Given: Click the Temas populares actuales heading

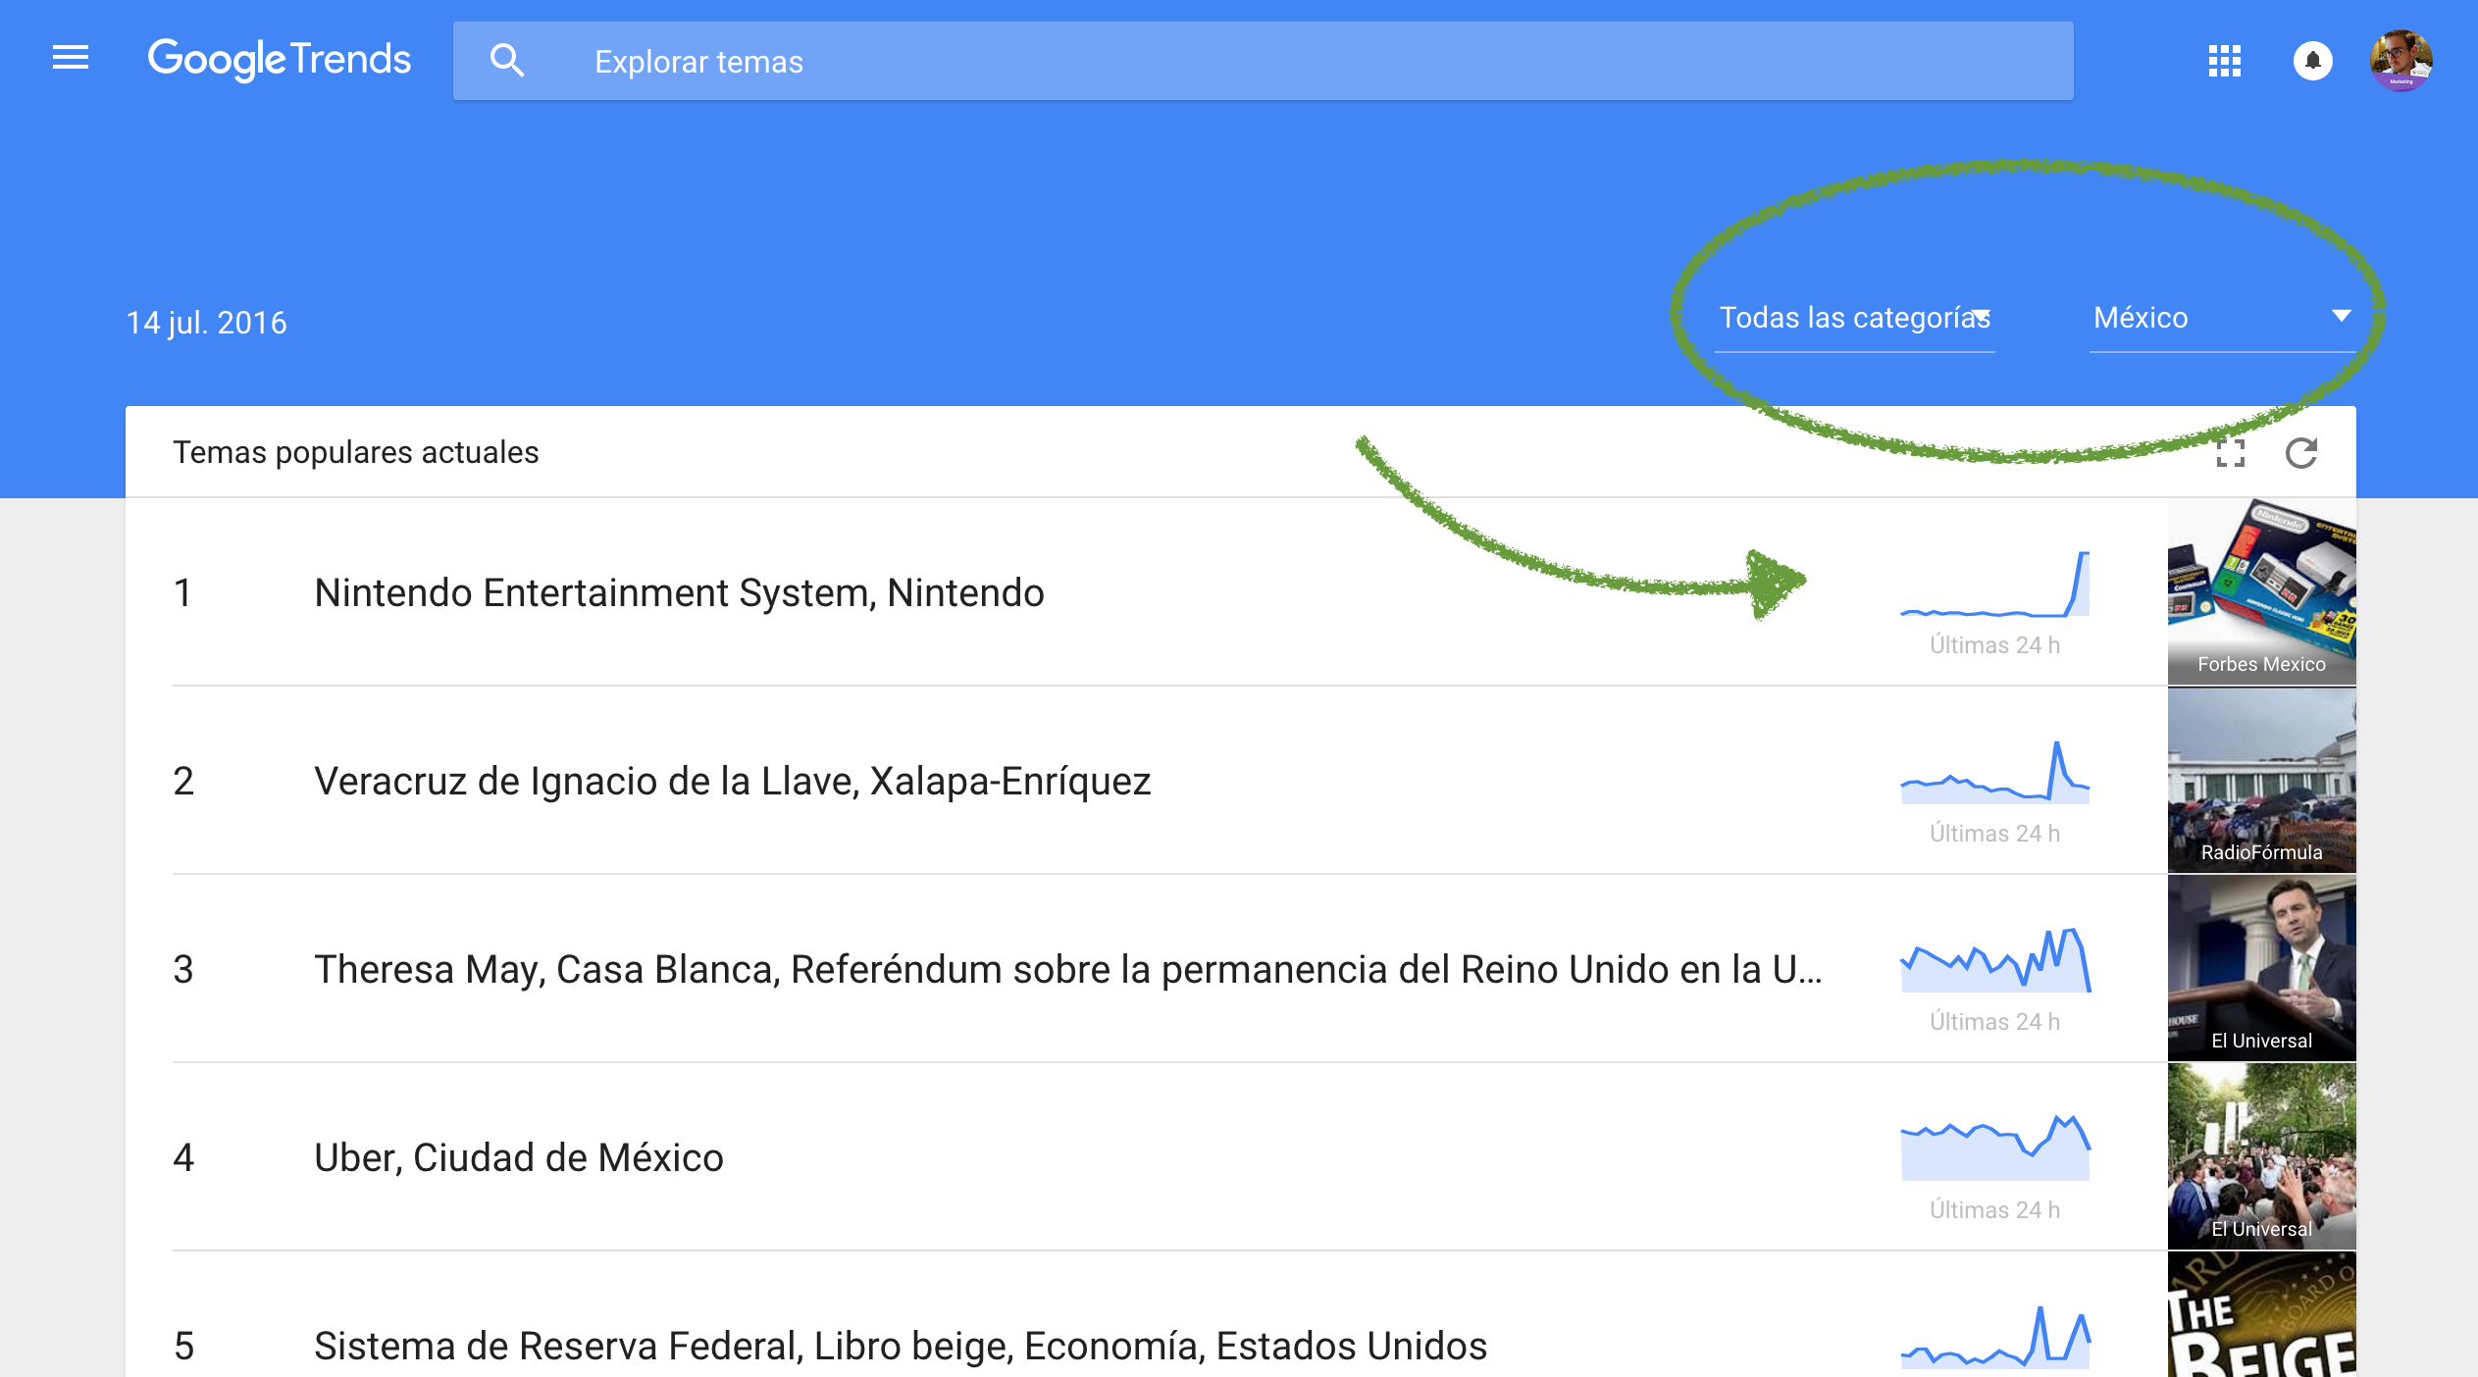Looking at the screenshot, I should 356,452.
